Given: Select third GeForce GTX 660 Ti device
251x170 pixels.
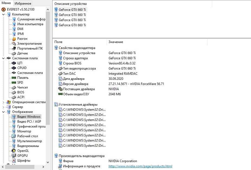Looking at the screenshot, I should click(72, 20).
